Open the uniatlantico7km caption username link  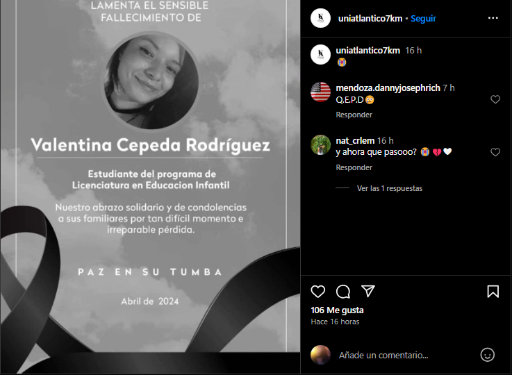pyautogui.click(x=368, y=50)
